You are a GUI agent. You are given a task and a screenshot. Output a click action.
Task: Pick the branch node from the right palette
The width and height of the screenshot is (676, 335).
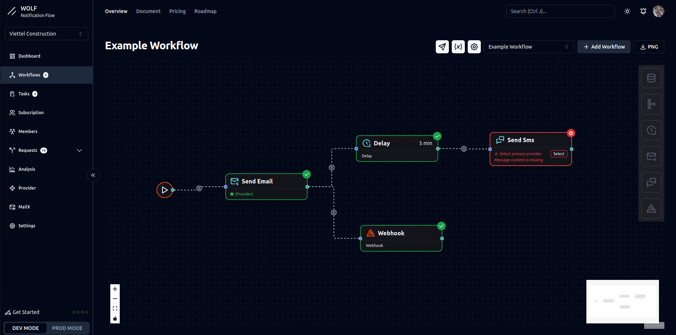651,104
